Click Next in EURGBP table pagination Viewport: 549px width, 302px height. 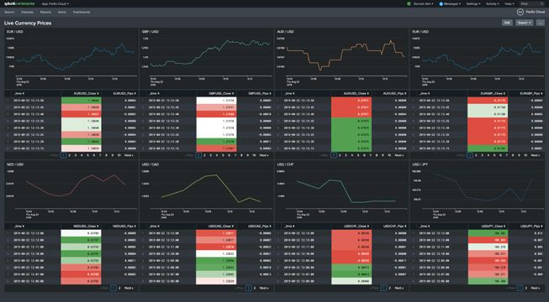[x=536, y=155]
